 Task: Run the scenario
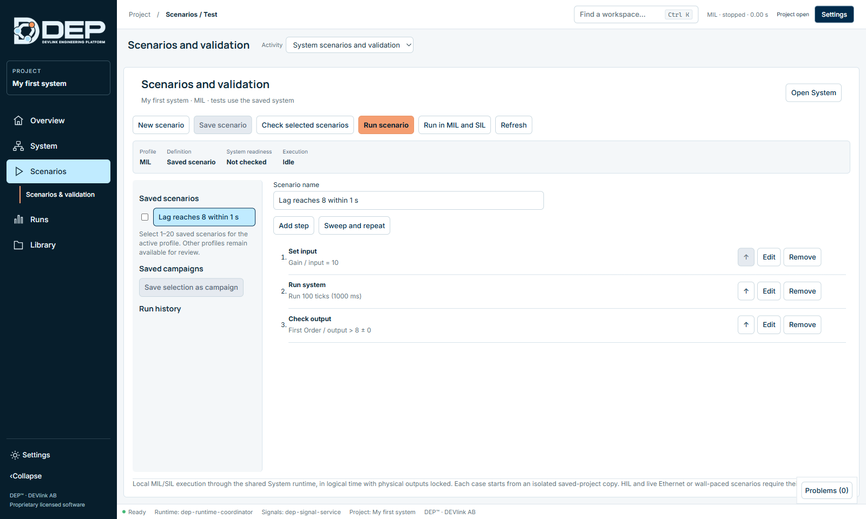click(386, 125)
